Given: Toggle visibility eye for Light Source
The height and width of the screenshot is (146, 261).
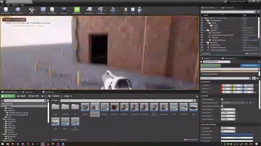Looking at the screenshot, I should 202,33.
